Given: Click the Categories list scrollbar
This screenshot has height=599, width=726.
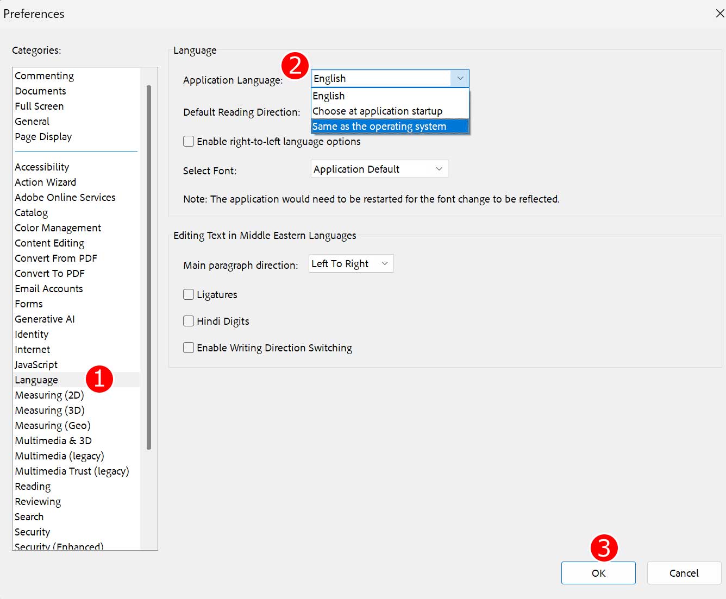Looking at the screenshot, I should click(149, 267).
